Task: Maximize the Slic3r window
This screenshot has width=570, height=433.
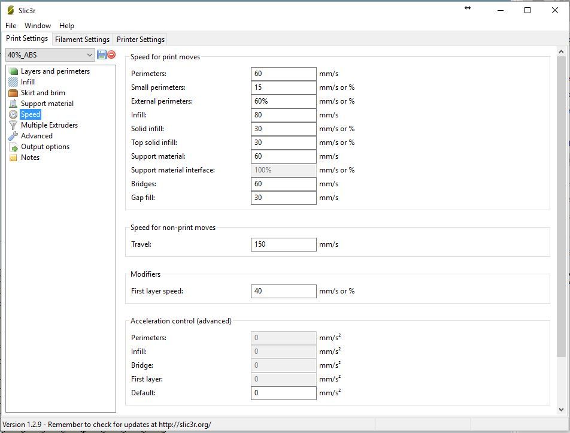Action: [x=527, y=10]
